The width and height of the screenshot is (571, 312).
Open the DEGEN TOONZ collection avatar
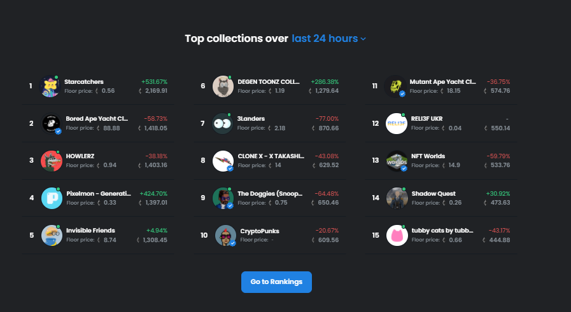click(223, 86)
